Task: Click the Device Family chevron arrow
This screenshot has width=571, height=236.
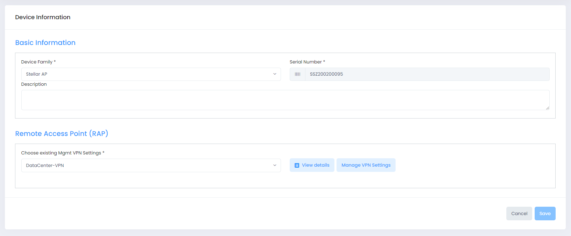Action: tap(275, 74)
